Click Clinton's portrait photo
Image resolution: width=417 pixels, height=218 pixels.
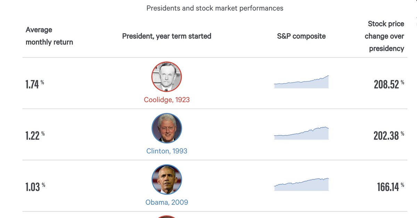pyautogui.click(x=167, y=128)
